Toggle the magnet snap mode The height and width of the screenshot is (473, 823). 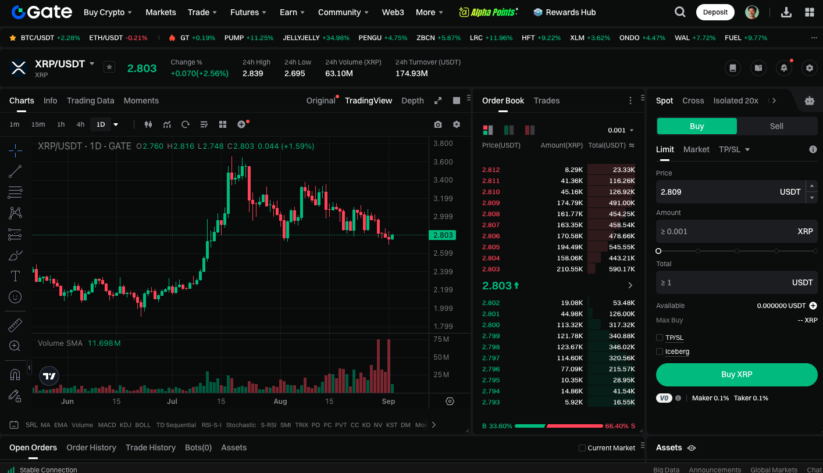pos(16,375)
